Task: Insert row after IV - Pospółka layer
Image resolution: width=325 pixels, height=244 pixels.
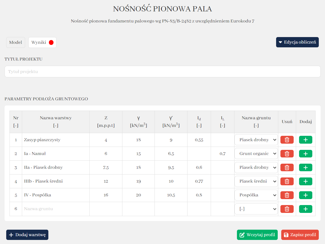Action: (x=306, y=195)
